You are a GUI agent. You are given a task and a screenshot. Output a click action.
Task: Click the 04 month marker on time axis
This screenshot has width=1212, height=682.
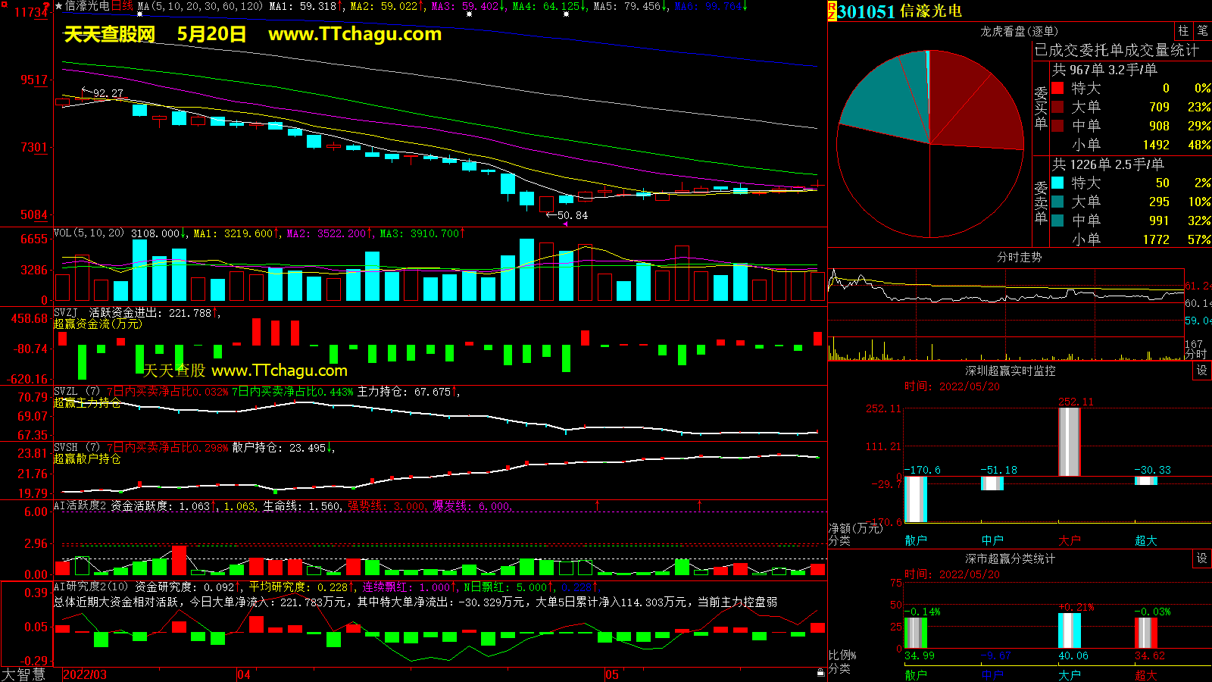pos(244,674)
